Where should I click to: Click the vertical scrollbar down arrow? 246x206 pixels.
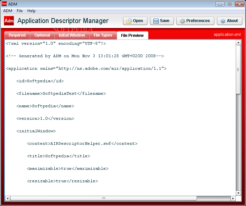(238, 193)
